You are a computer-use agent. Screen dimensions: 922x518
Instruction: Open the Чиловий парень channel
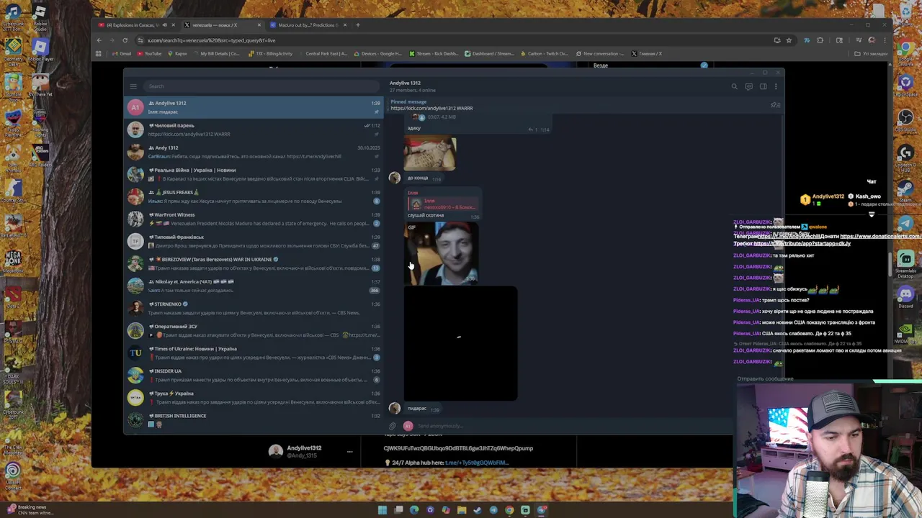click(254, 129)
